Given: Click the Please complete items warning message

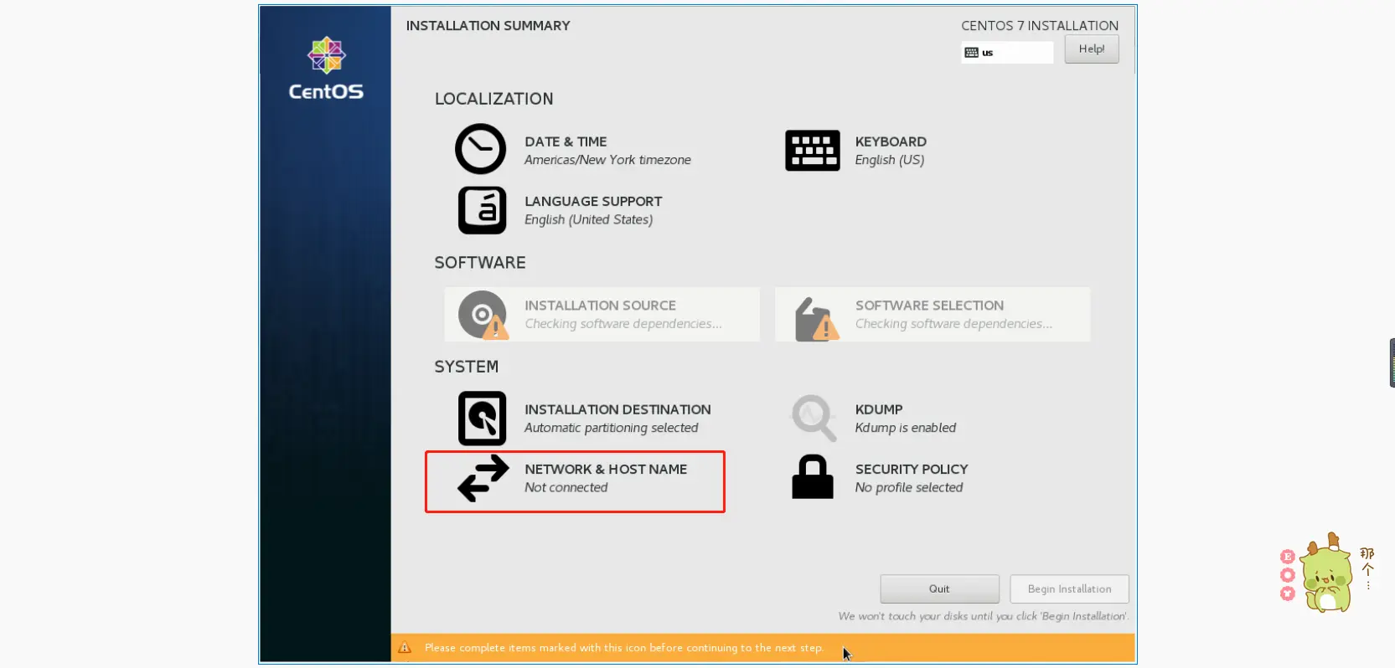Looking at the screenshot, I should [x=623, y=648].
